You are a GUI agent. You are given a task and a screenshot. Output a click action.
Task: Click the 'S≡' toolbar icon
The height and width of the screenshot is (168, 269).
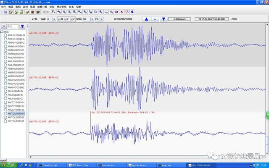(95, 12)
